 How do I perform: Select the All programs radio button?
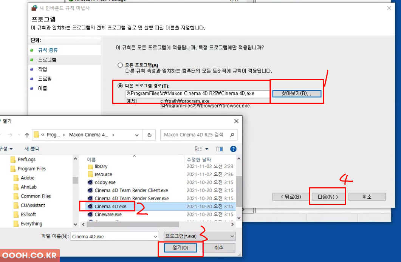click(x=120, y=65)
